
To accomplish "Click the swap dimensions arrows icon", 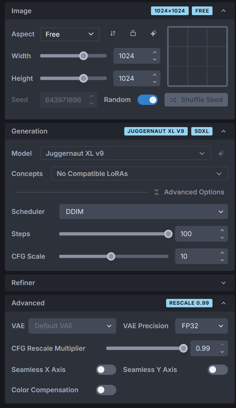I will click(x=113, y=34).
